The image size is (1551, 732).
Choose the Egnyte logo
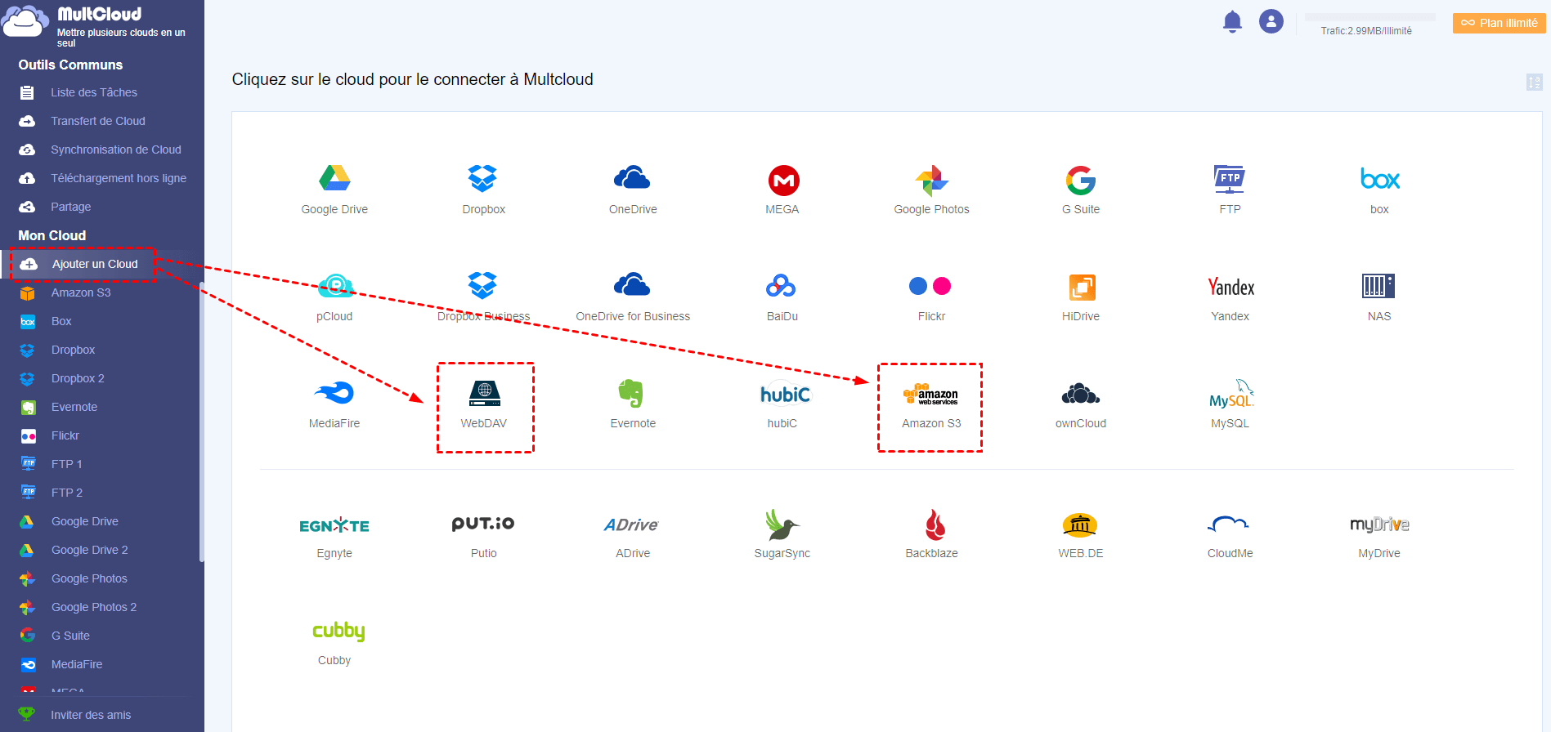pyautogui.click(x=334, y=525)
